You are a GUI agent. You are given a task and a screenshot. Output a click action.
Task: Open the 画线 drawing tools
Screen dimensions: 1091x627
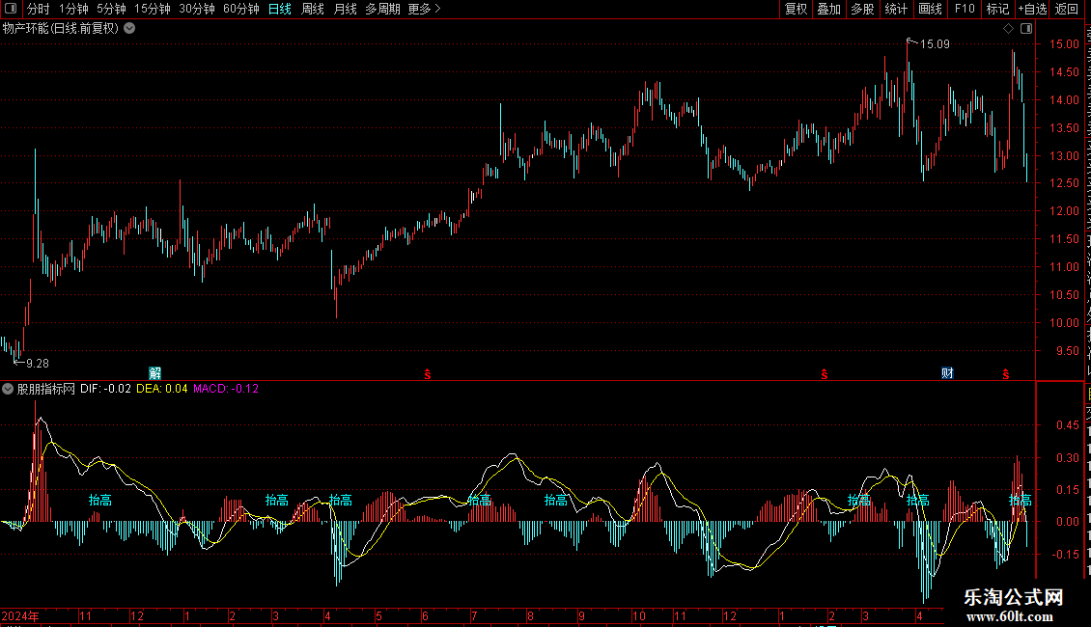click(x=931, y=9)
